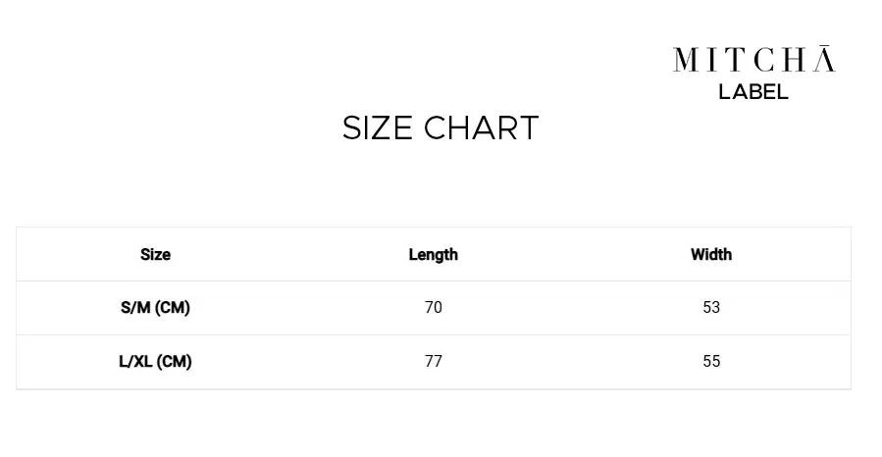Click the word CHART in the heading
This screenshot has width=882, height=457.
pyautogui.click(x=482, y=127)
